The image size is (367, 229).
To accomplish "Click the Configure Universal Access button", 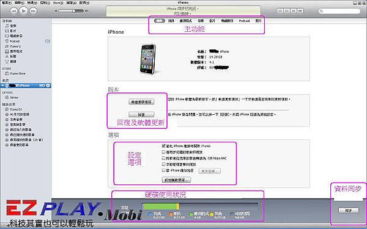I will click(x=176, y=180).
